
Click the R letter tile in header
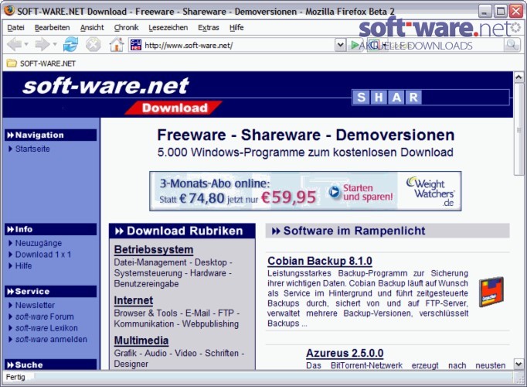(x=413, y=98)
